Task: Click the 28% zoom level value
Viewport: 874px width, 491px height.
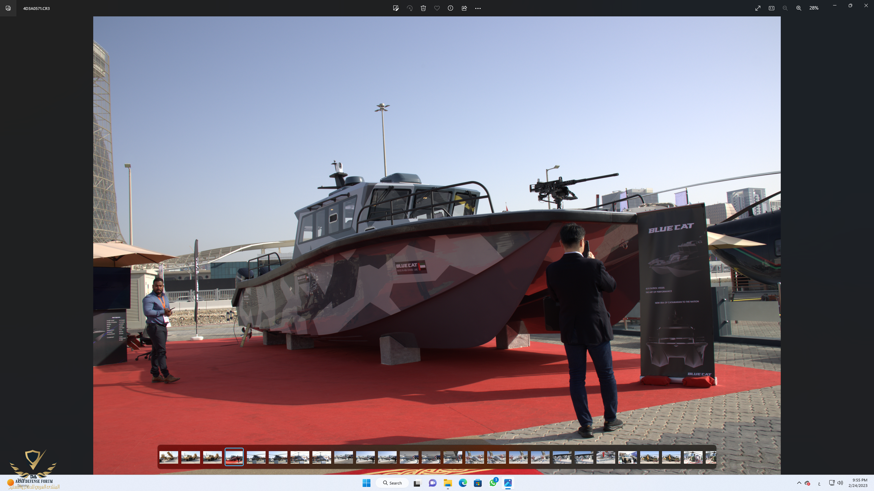Action: (x=814, y=8)
